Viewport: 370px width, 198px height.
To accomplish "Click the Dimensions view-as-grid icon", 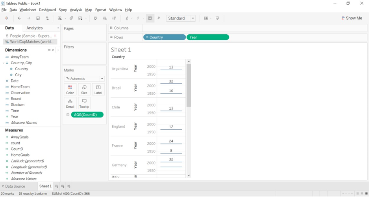I will (x=49, y=50).
